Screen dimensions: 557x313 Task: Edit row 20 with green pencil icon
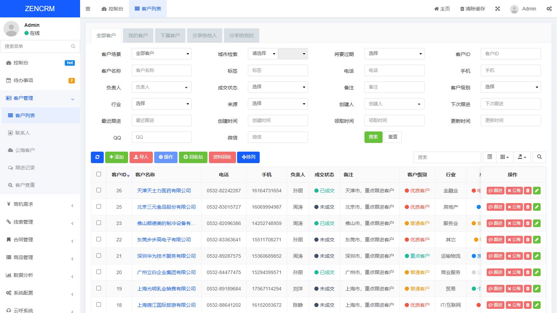pyautogui.click(x=537, y=272)
